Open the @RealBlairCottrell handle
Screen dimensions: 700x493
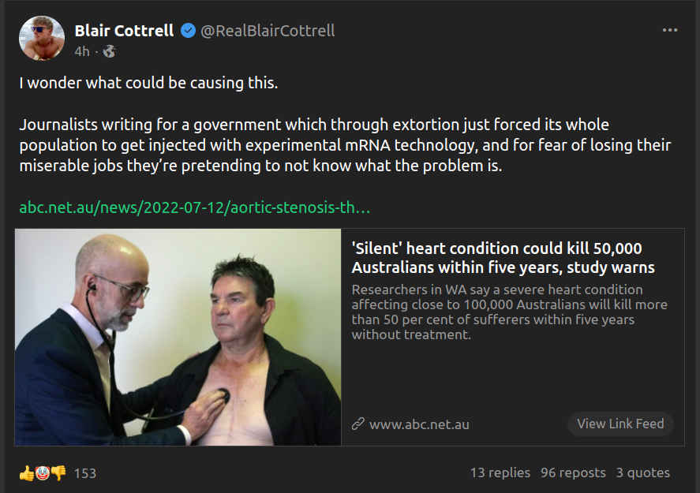268,31
